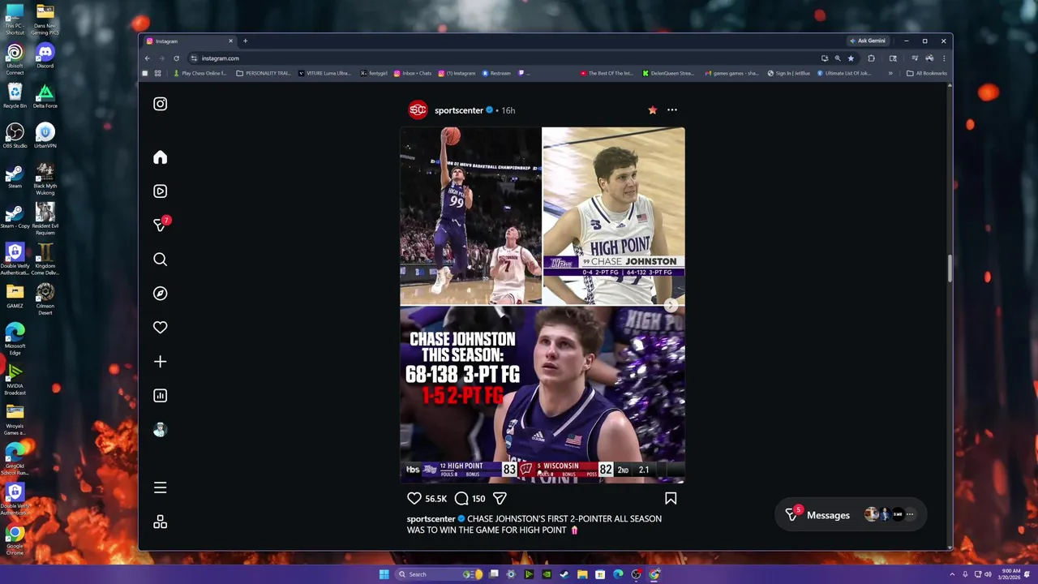Image resolution: width=1038 pixels, height=584 pixels.
Task: Open a new Chrome tab
Action: coord(245,41)
